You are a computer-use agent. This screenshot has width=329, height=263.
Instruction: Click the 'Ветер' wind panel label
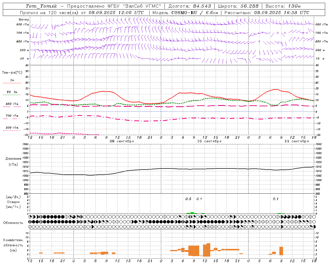(24, 20)
